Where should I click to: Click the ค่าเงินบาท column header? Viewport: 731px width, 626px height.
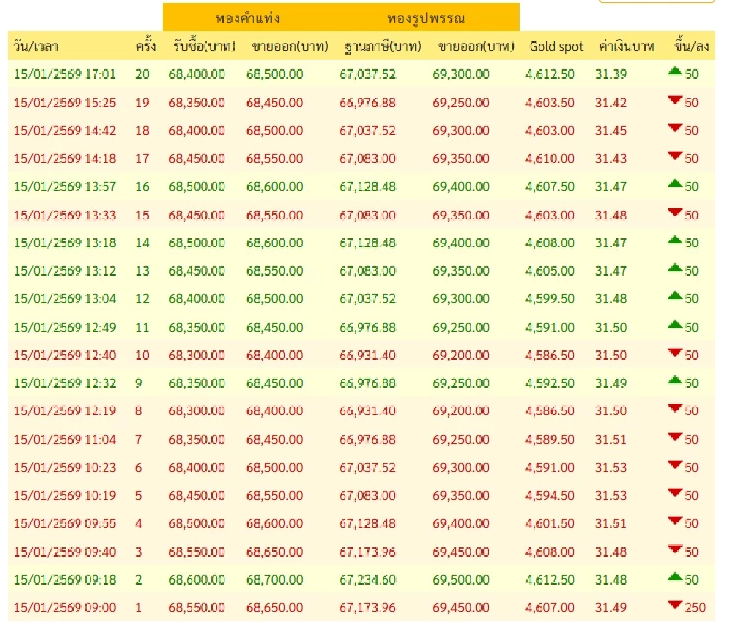click(626, 46)
